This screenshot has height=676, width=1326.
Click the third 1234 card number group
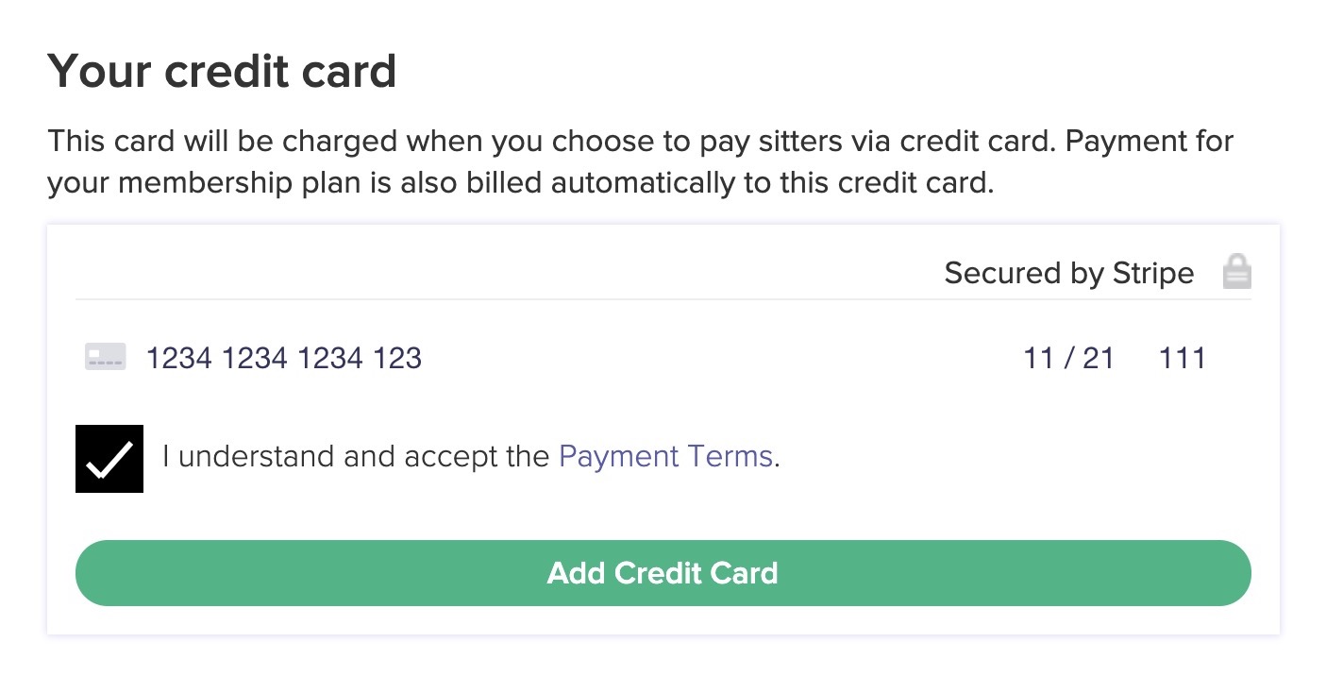[329, 358]
